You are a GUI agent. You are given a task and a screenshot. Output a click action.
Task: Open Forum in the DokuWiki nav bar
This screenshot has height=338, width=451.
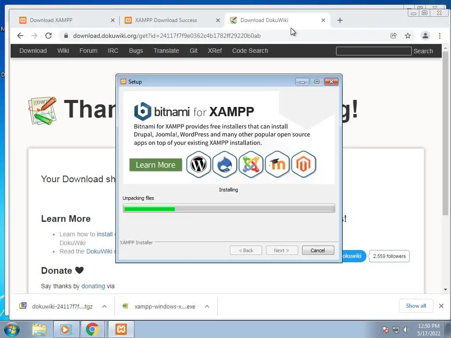[88, 51]
